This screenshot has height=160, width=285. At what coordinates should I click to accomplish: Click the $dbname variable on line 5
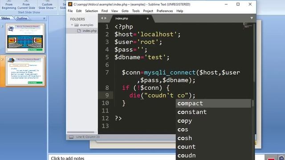[x=127, y=57]
